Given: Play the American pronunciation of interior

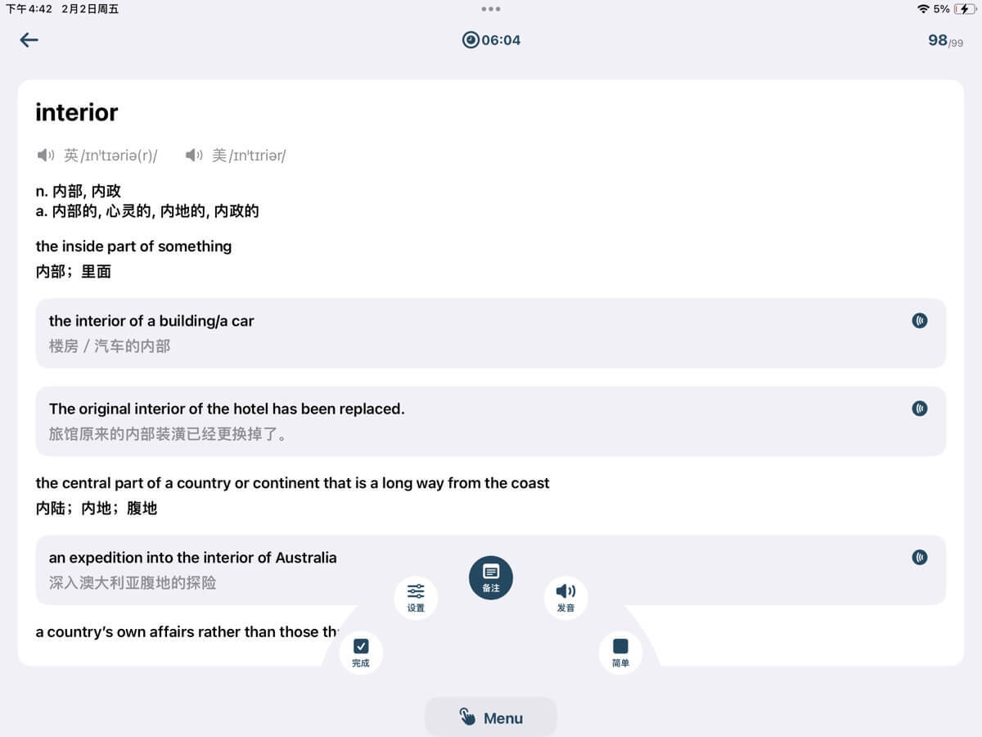Looking at the screenshot, I should pyautogui.click(x=193, y=155).
